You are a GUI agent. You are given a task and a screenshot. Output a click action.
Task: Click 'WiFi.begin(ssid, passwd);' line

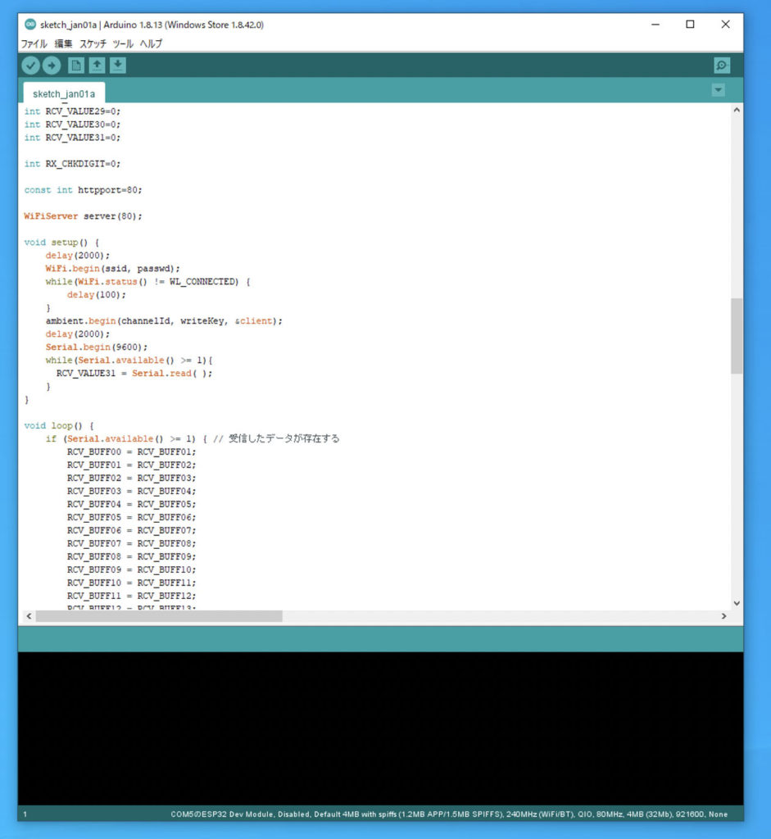pos(112,269)
